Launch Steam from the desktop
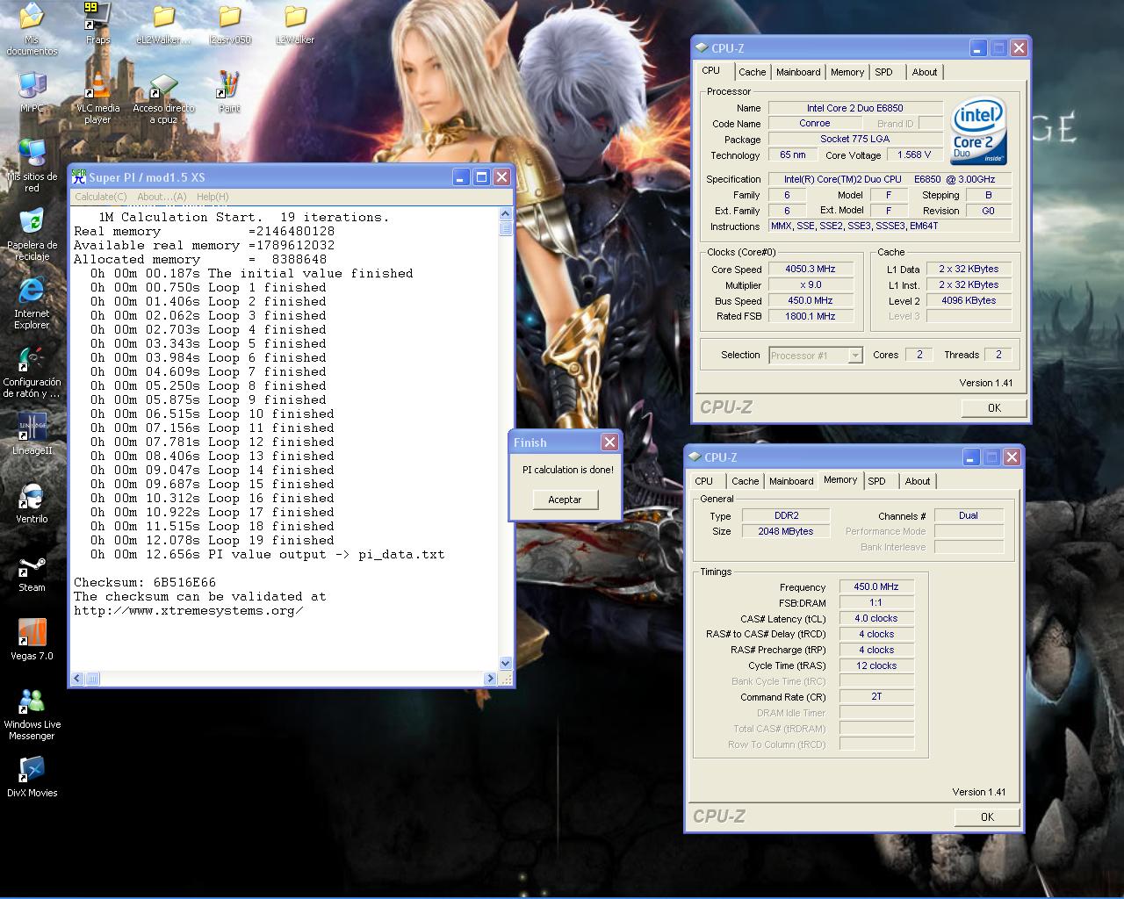This screenshot has height=899, width=1124. [32, 568]
